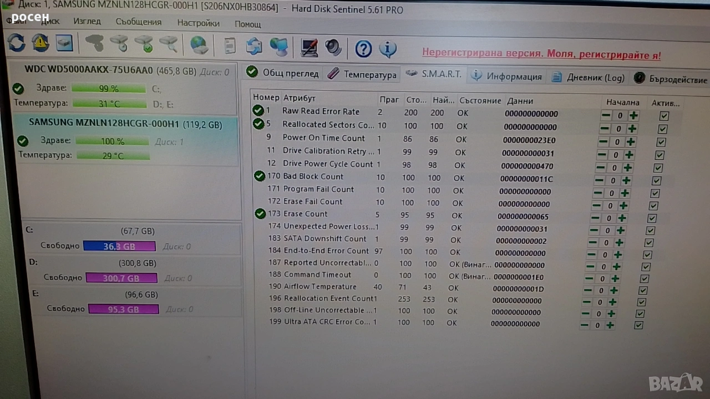Toggle the checkbox for Erase Count row
This screenshot has width=710, height=399.
(x=652, y=218)
